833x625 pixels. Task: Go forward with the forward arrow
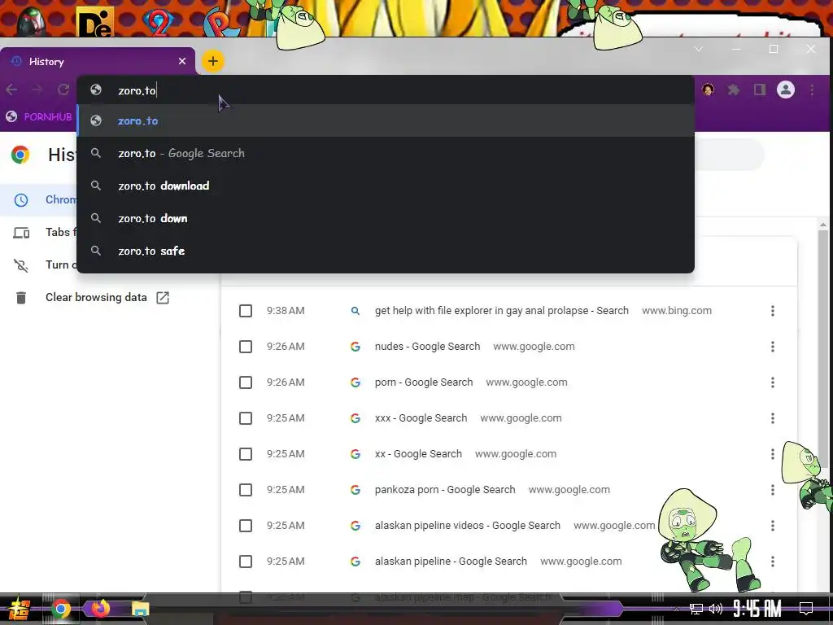[37, 90]
